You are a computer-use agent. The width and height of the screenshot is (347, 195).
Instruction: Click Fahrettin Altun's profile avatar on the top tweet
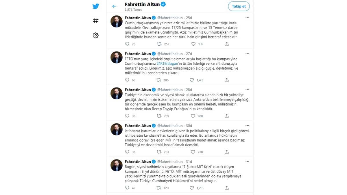116,21
